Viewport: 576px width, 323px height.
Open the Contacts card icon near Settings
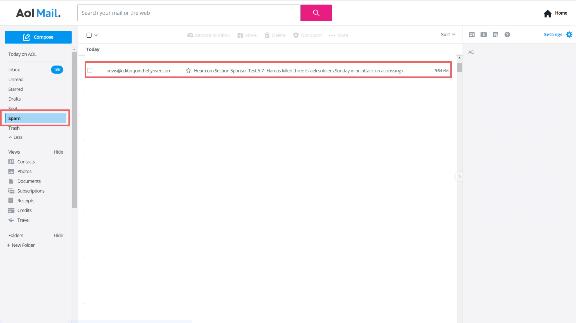(472, 34)
